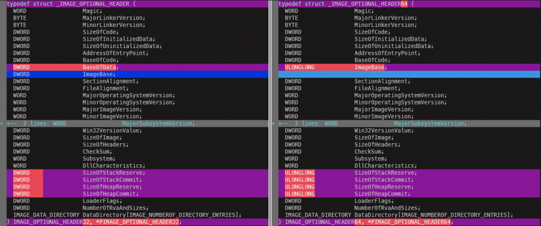541x226 pixels.
Task: Click the left typedef struct _IMAGE_OPTIONAL_HEADER line
Action: click(x=137, y=4)
